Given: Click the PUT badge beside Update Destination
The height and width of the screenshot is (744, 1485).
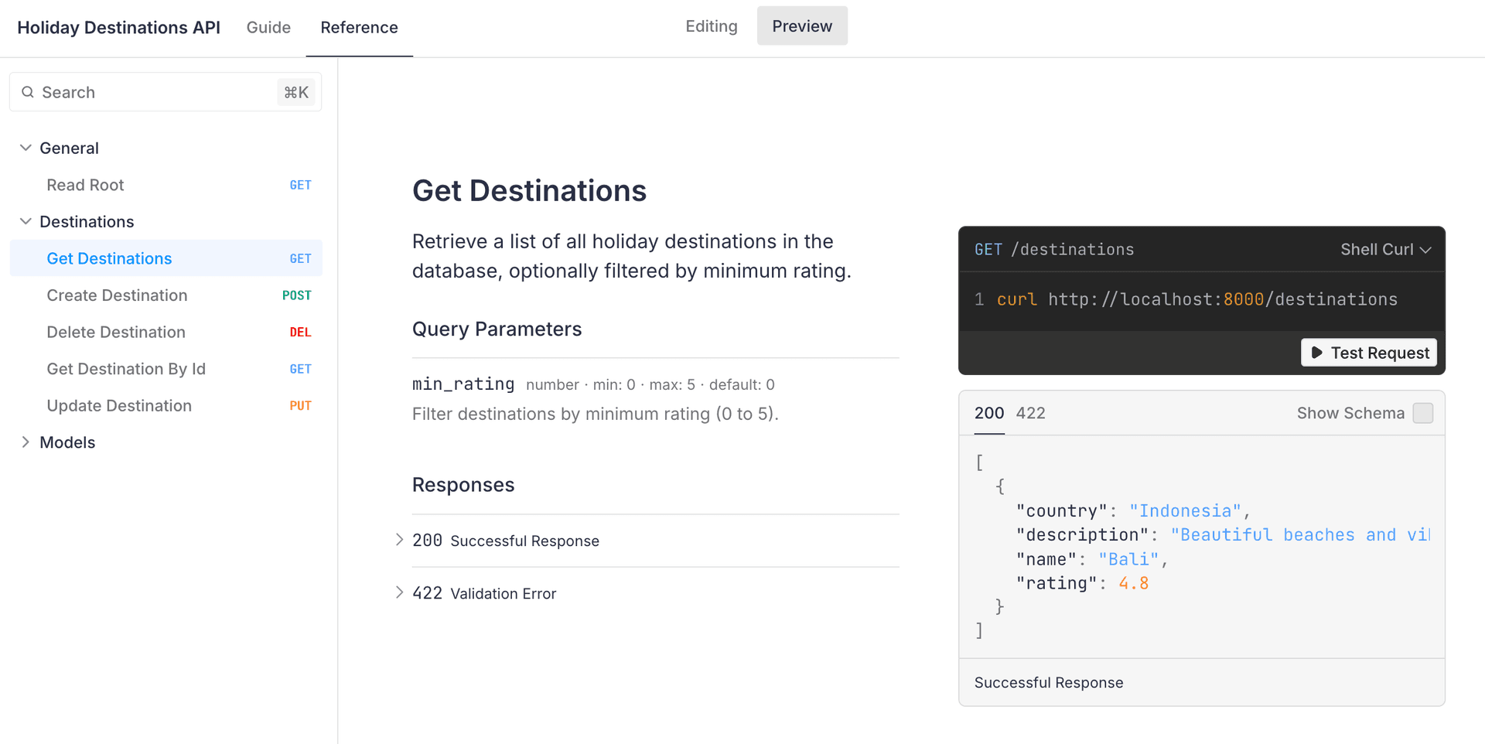Looking at the screenshot, I should (x=299, y=405).
